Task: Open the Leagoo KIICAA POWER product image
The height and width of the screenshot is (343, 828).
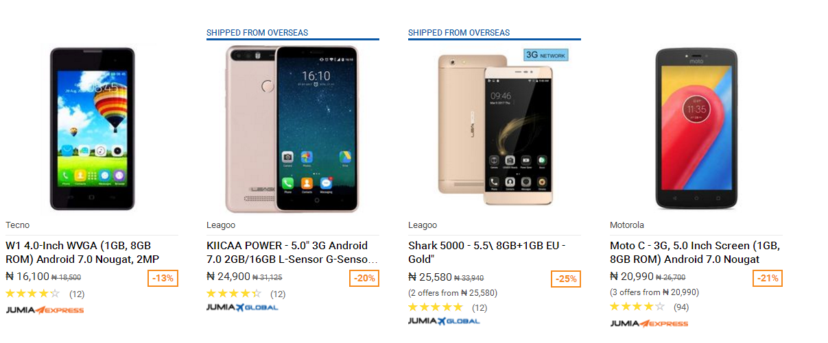Action: pyautogui.click(x=292, y=129)
